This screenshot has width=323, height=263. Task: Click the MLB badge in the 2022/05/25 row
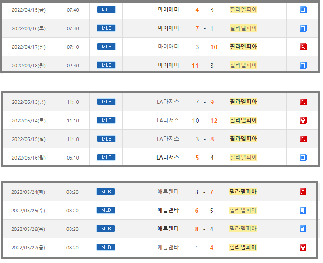106,210
